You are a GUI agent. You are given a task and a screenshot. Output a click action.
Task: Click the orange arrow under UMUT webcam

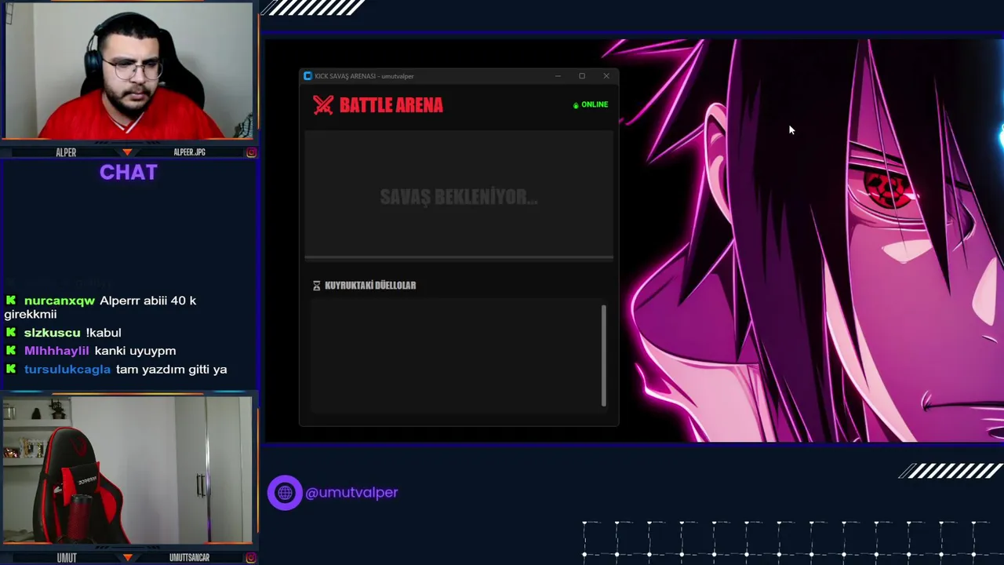click(x=128, y=557)
